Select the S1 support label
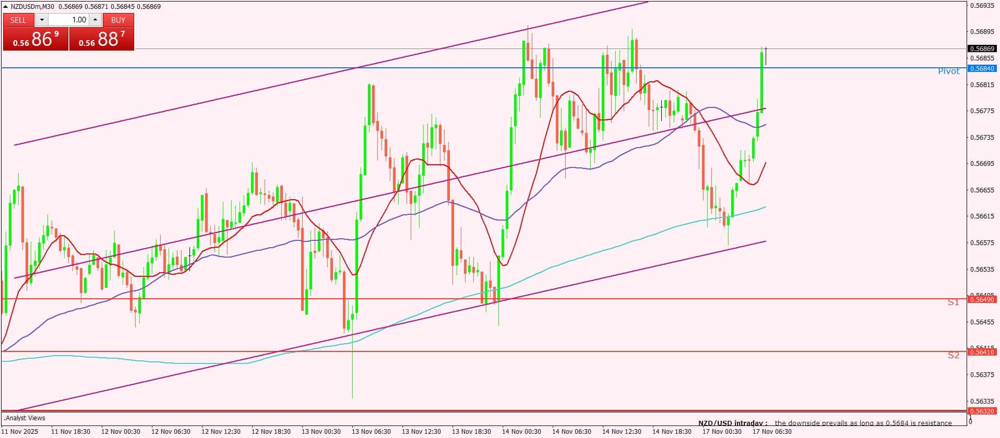This screenshot has width=1000, height=438. tap(953, 302)
